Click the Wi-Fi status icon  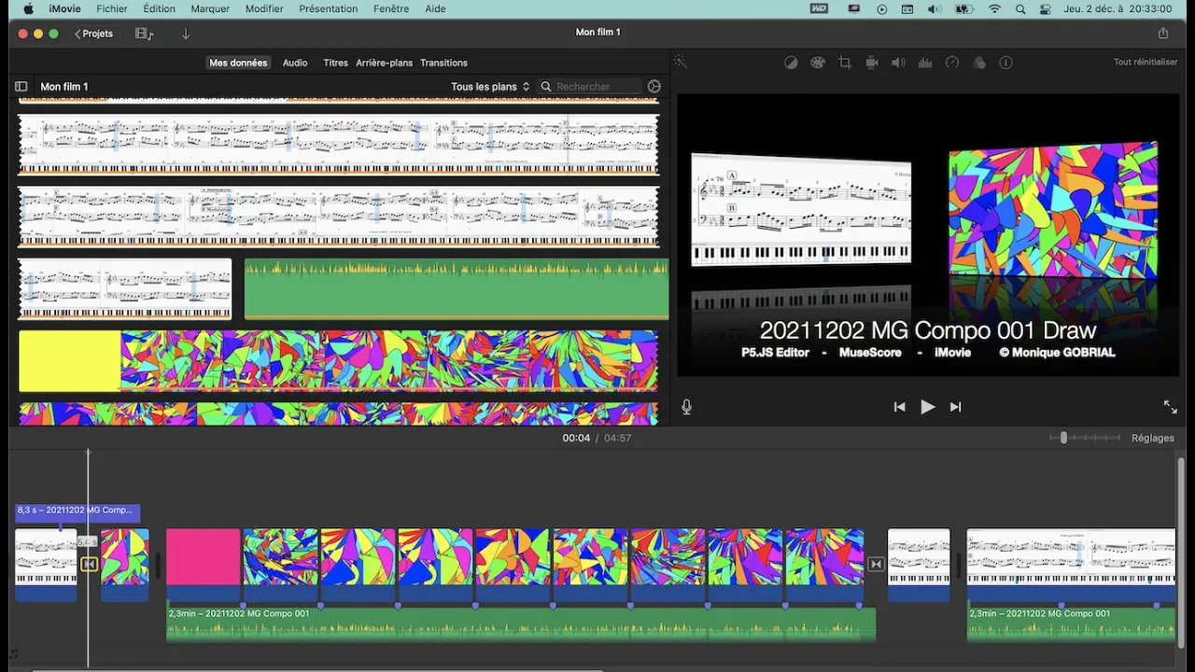coord(994,8)
